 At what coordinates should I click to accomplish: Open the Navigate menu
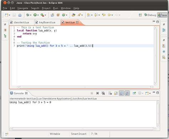tap(23, 8)
